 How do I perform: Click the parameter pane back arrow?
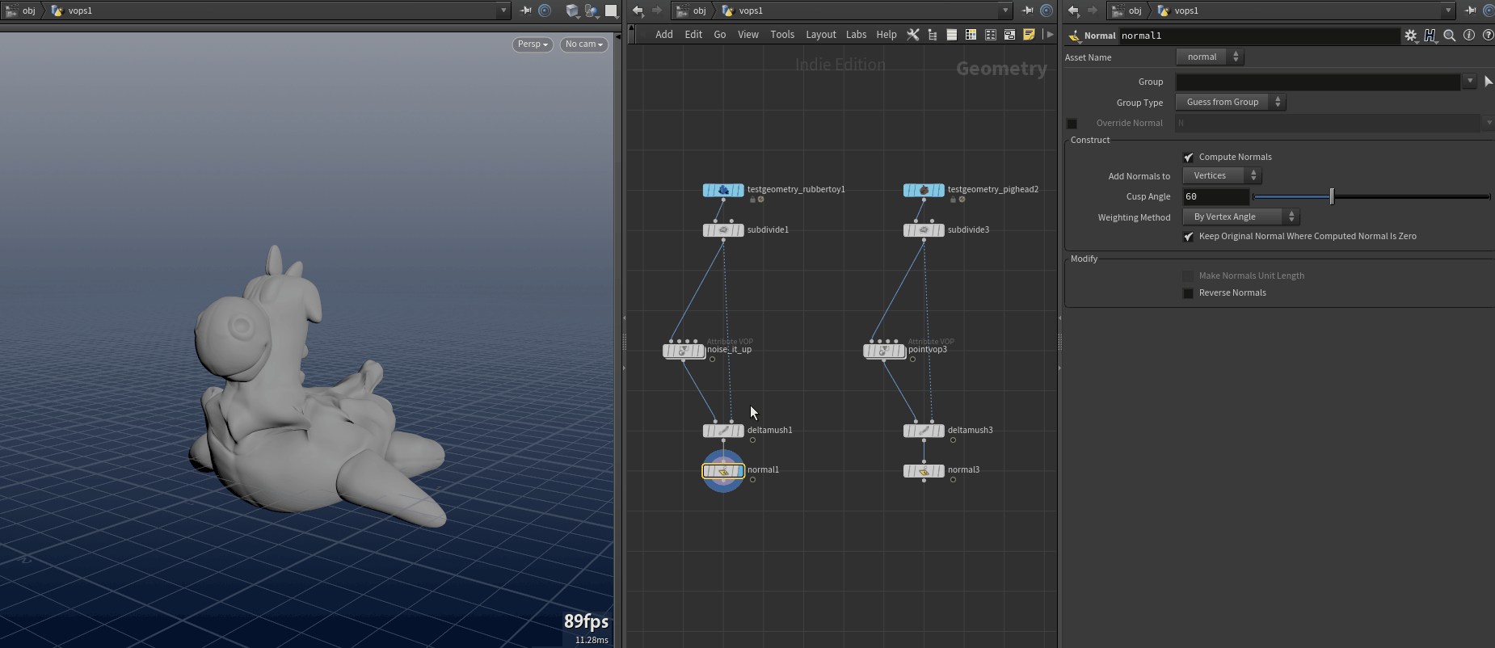click(x=1073, y=11)
